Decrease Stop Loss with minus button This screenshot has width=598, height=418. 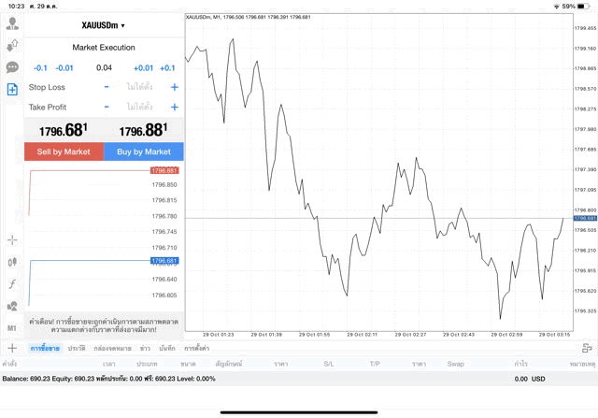pyautogui.click(x=107, y=87)
